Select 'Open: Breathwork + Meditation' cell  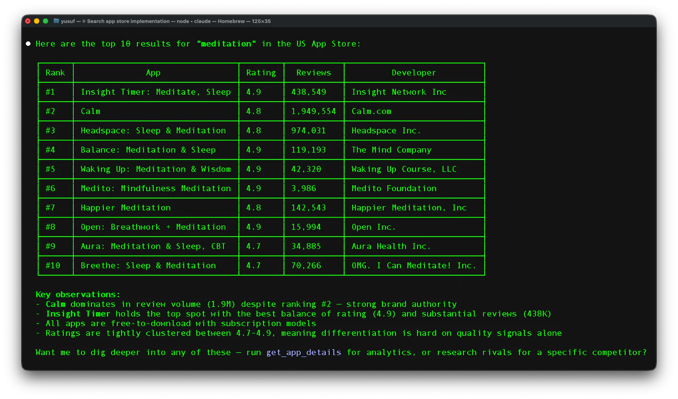153,227
